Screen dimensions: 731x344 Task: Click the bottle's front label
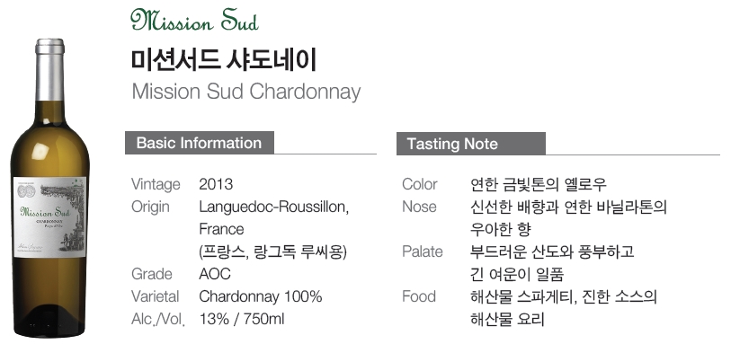49,216
